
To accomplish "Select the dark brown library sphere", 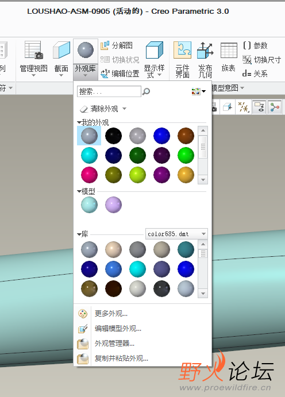I will coord(113,288).
